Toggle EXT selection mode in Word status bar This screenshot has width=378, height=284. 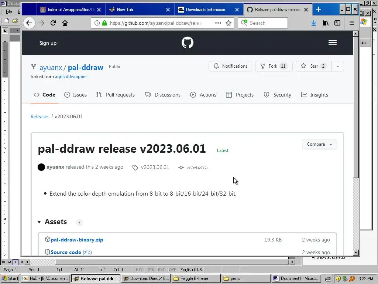(161, 270)
